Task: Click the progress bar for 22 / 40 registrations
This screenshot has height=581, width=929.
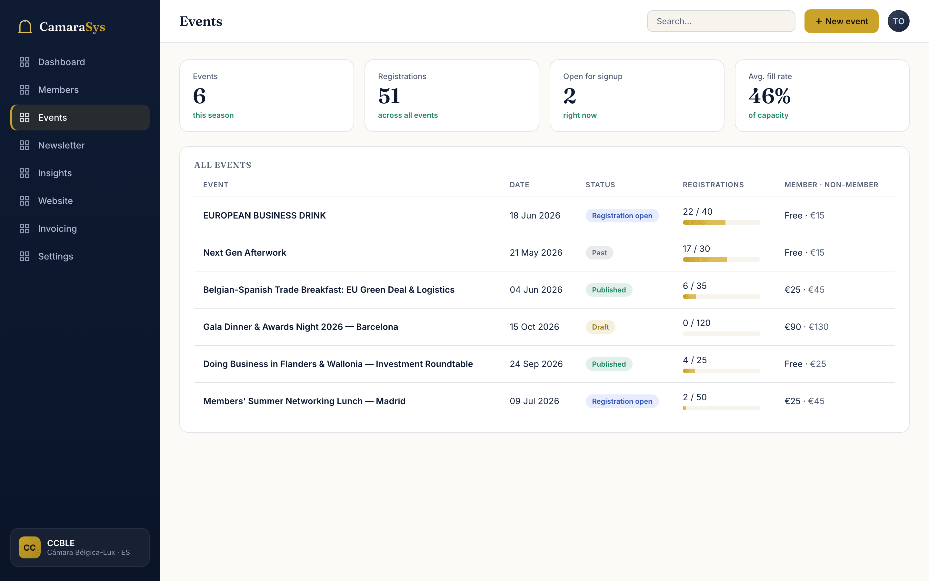Action: pyautogui.click(x=721, y=222)
